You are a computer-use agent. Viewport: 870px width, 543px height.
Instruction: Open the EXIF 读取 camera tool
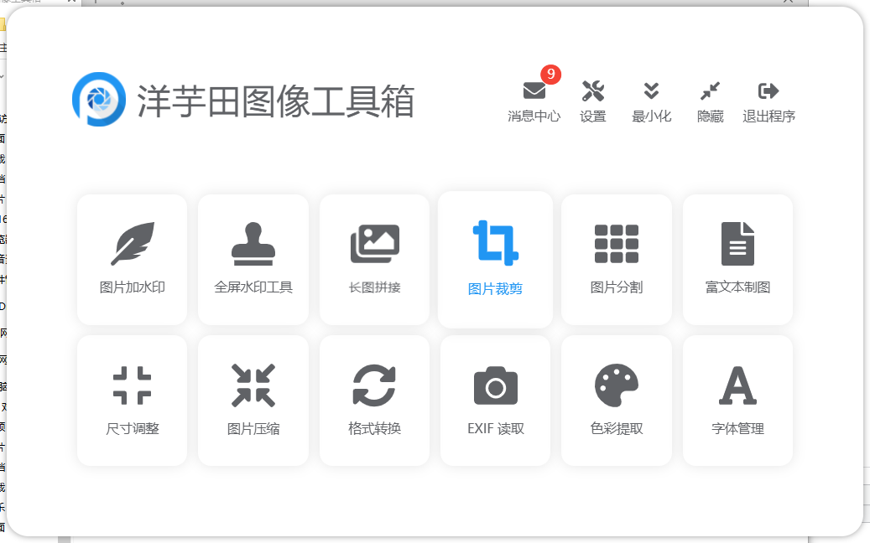[496, 400]
